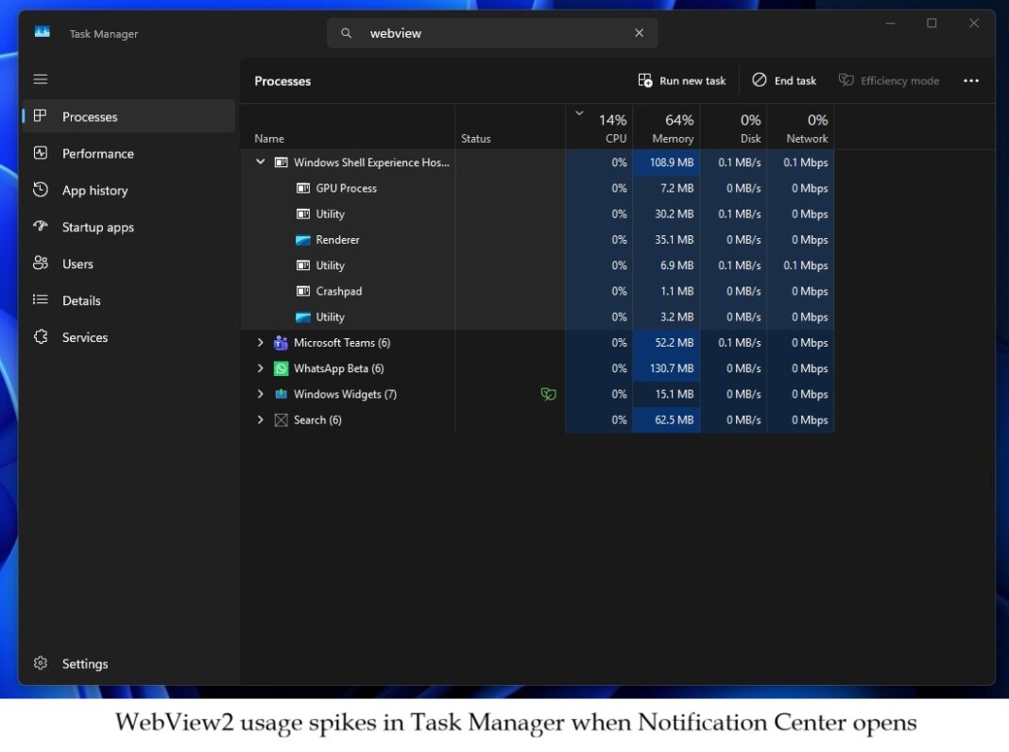Open the Performance view in the sidebar
Image resolution: width=1009 pixels, height=752 pixels.
(x=97, y=153)
